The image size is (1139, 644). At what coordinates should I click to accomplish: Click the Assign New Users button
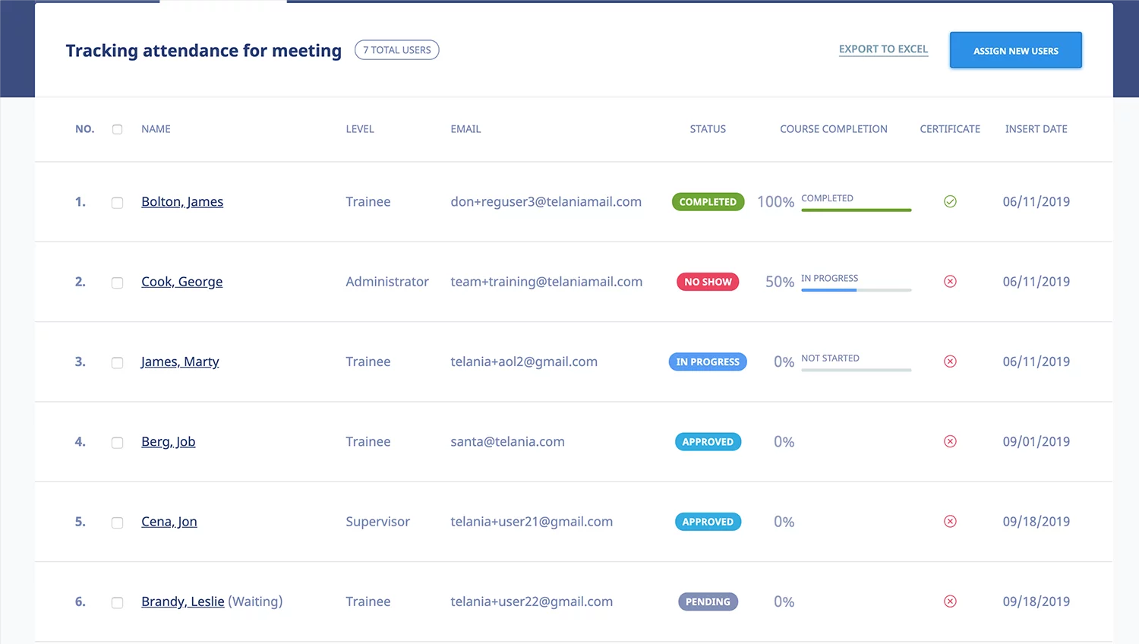pos(1015,50)
